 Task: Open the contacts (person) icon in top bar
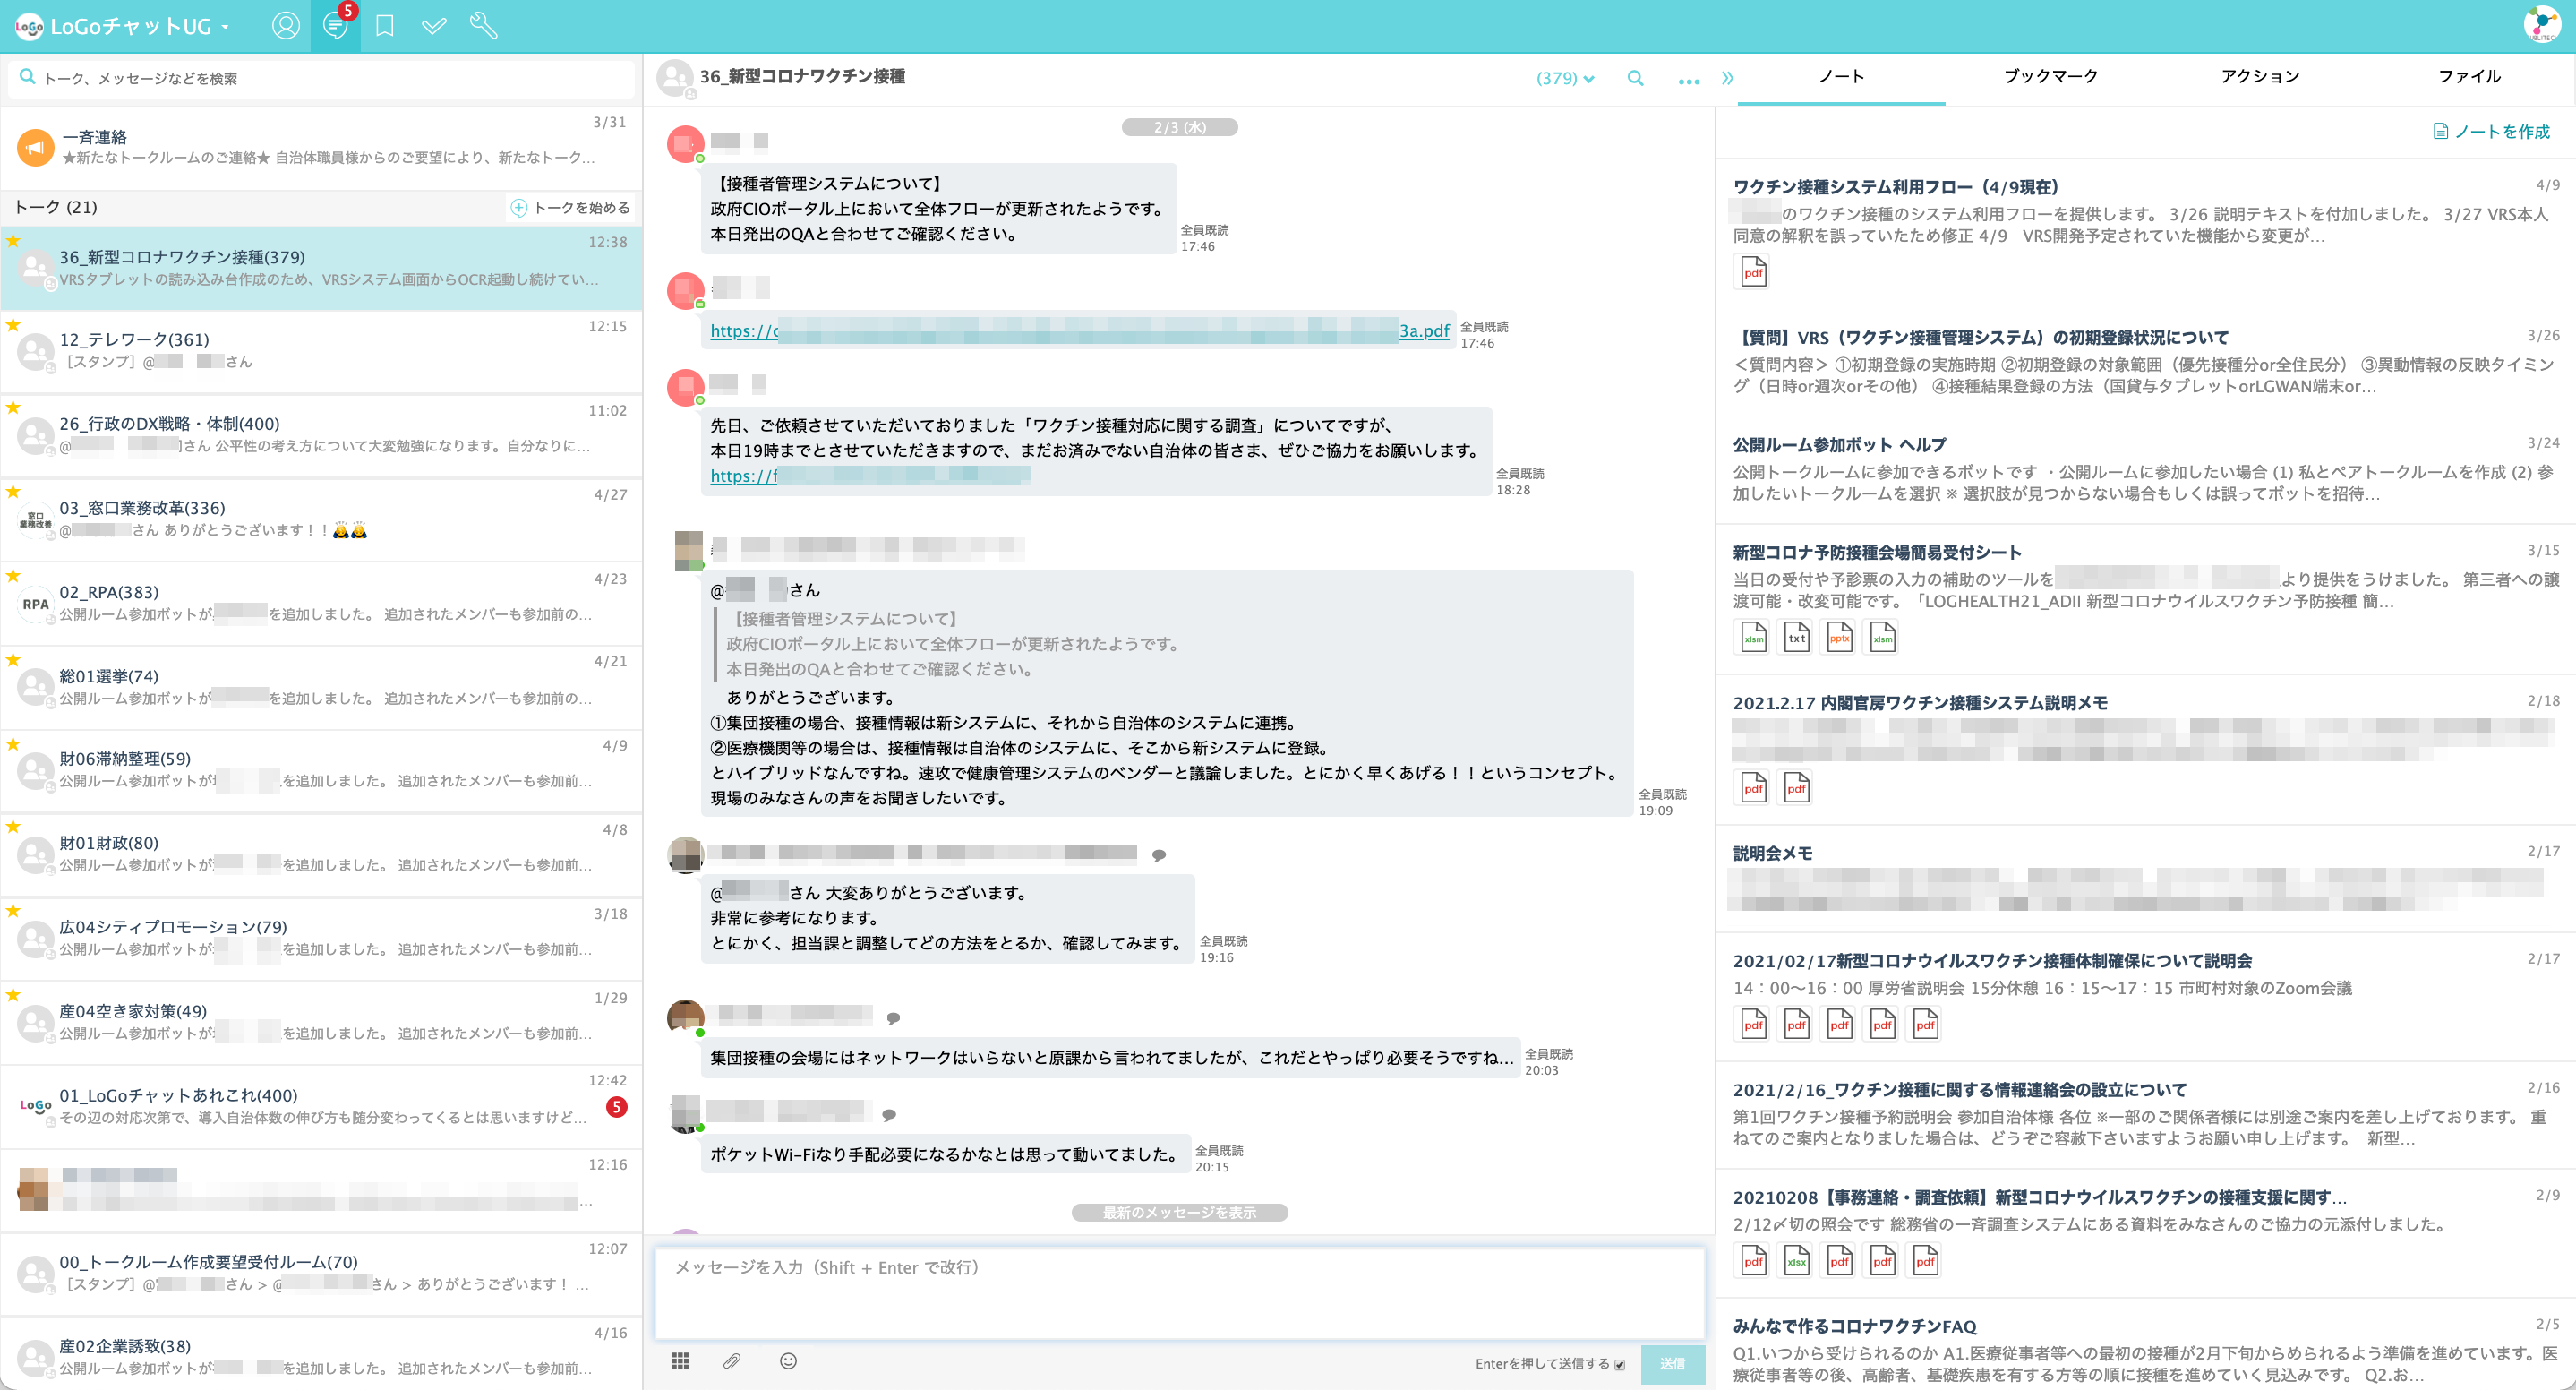tap(285, 26)
